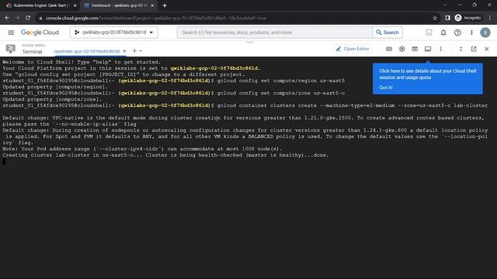Open the qwiklabs-gcp-02 project selector dropdown
Image resolution: width=497 pixels, height=279 pixels.
point(114,33)
